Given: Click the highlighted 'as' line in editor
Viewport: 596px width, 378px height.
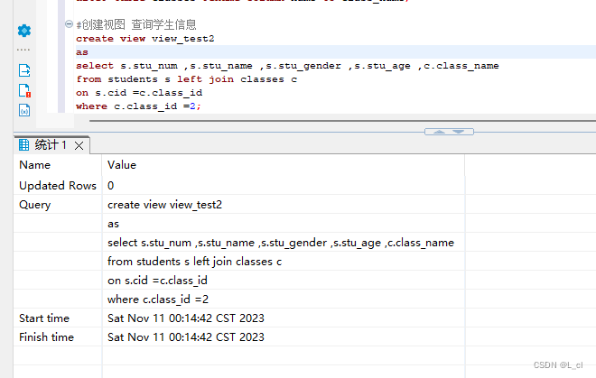Looking at the screenshot, I should pos(336,52).
